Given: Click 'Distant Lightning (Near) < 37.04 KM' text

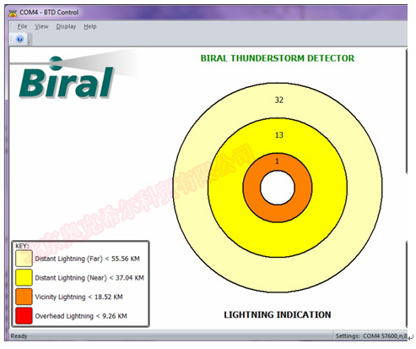Looking at the screenshot, I should pyautogui.click(x=89, y=278).
